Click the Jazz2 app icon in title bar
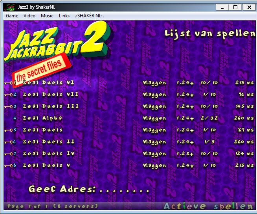Viewport: 257px width, 214px height. click(x=10, y=7)
